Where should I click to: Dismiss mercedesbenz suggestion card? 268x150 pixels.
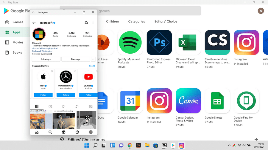point(75,71)
